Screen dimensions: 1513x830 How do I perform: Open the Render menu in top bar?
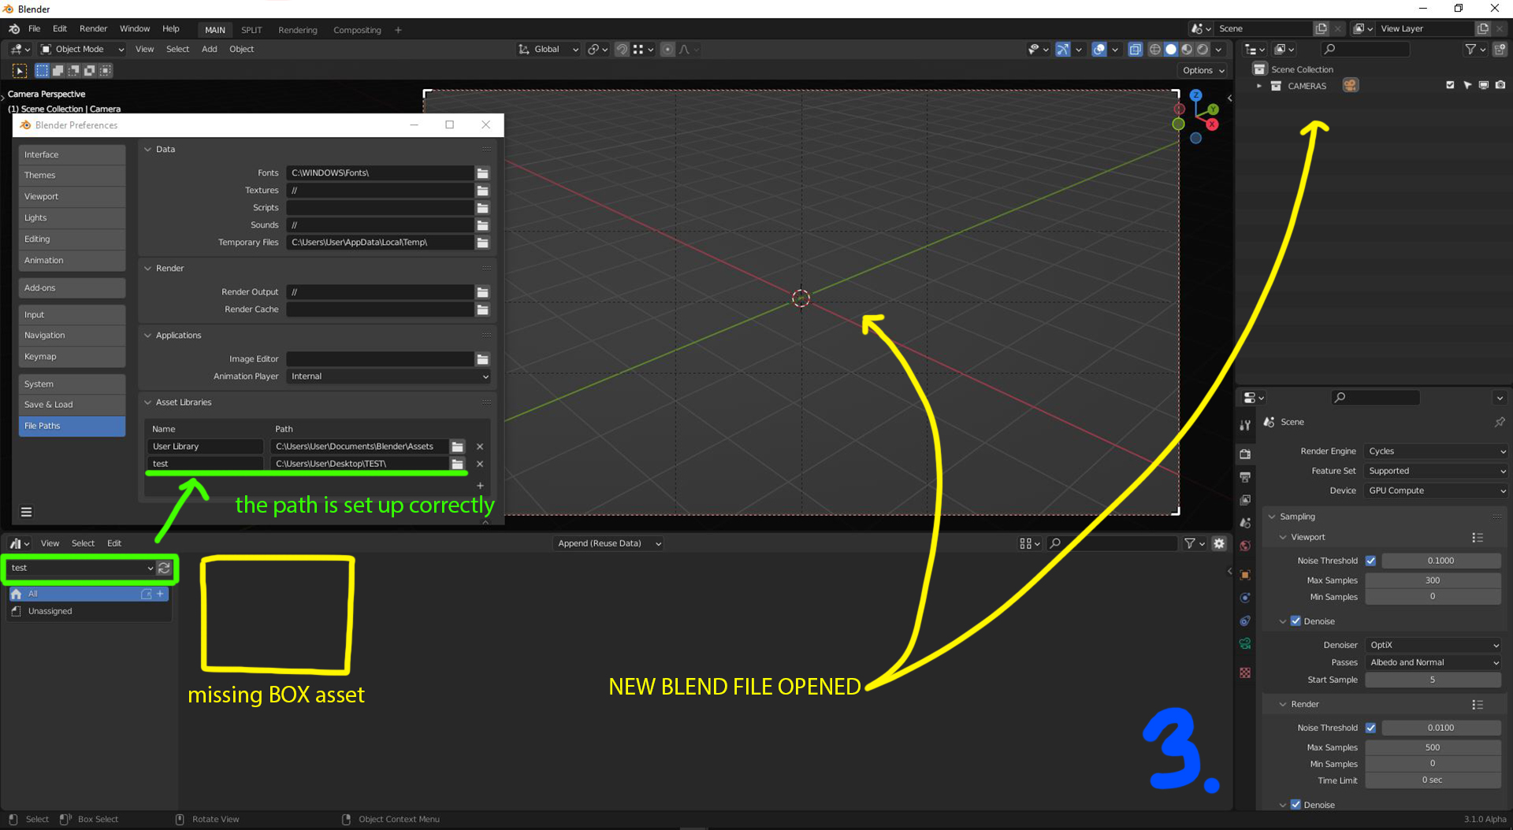point(93,29)
